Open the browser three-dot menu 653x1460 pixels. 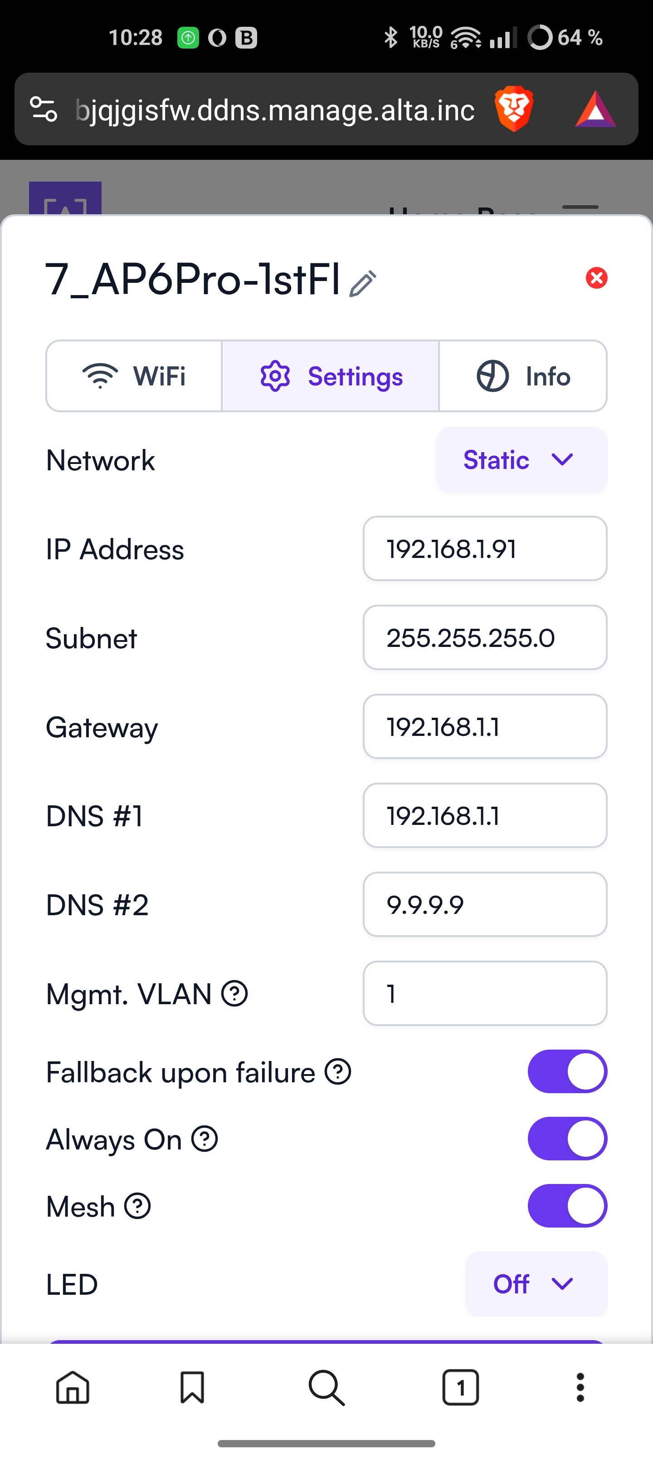580,1387
